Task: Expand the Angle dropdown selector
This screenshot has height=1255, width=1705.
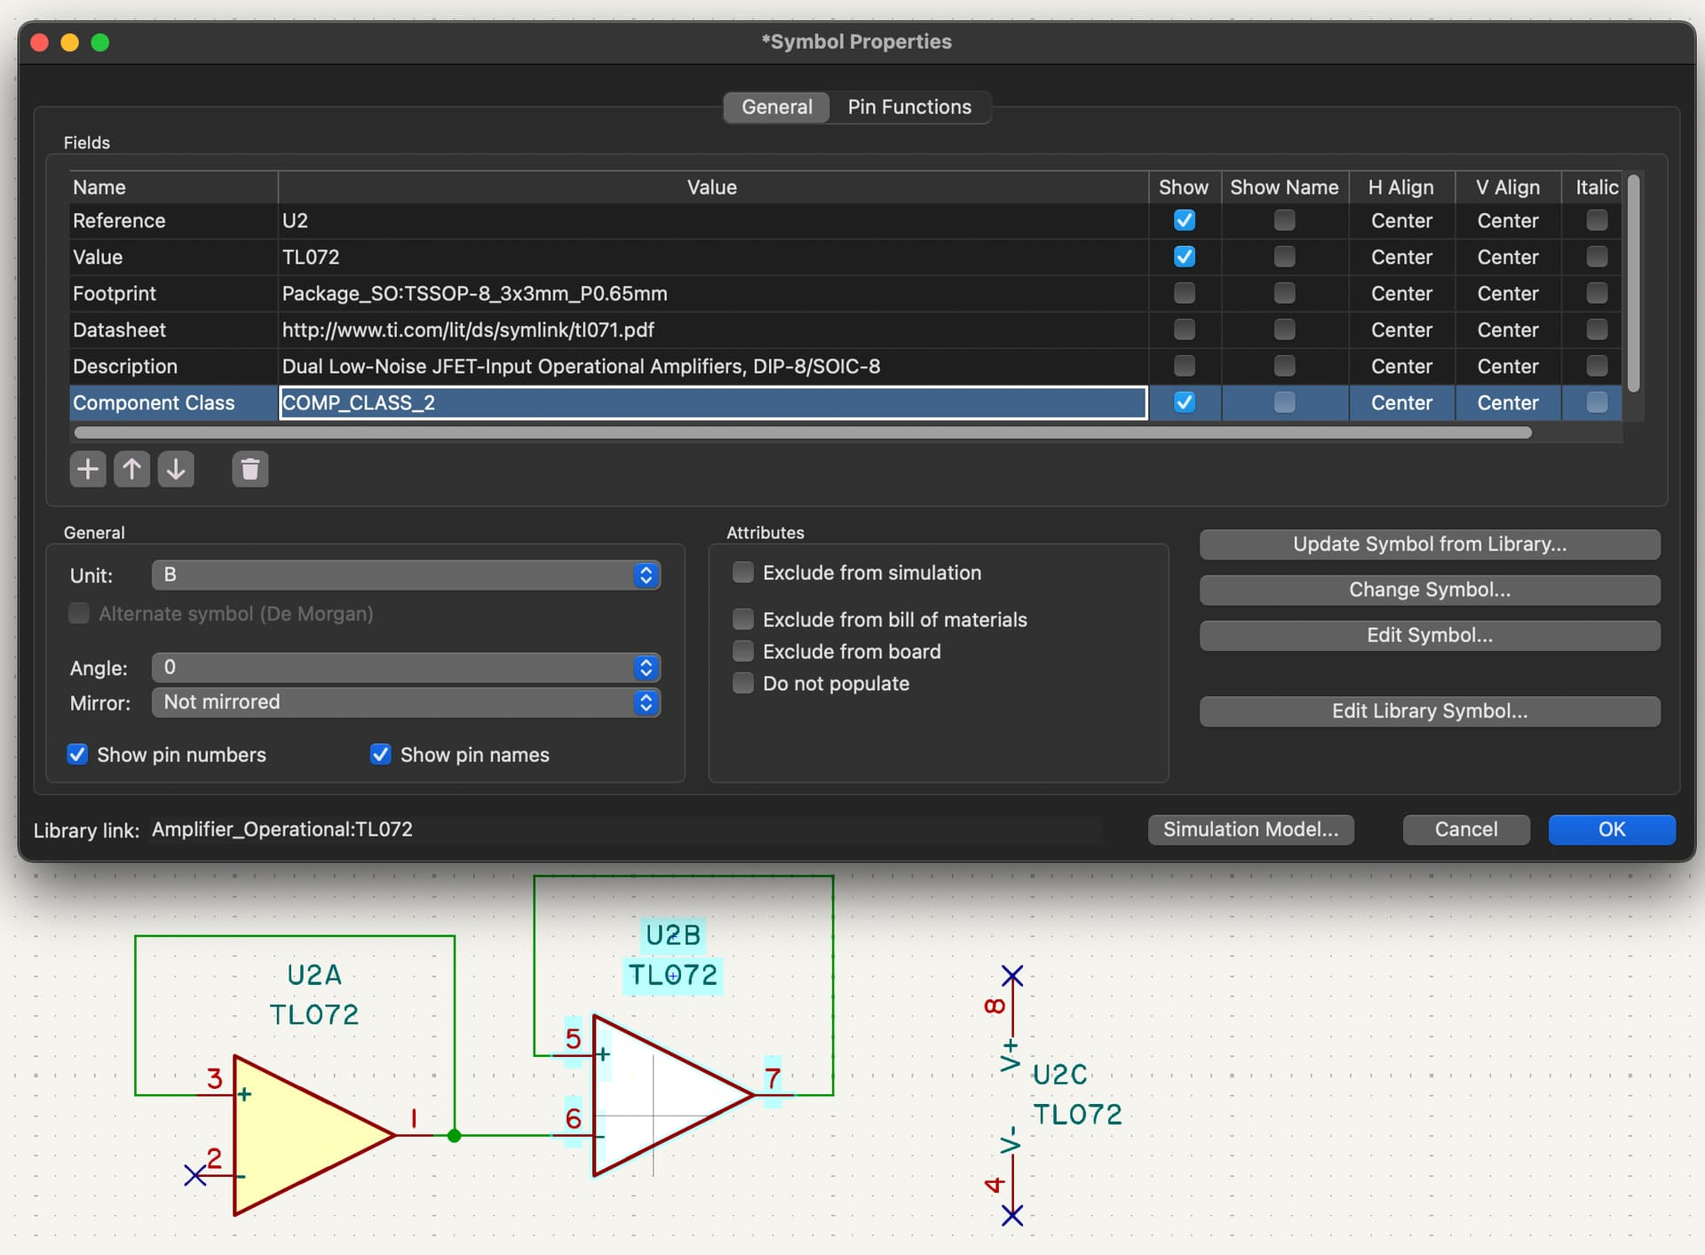Action: [x=646, y=667]
